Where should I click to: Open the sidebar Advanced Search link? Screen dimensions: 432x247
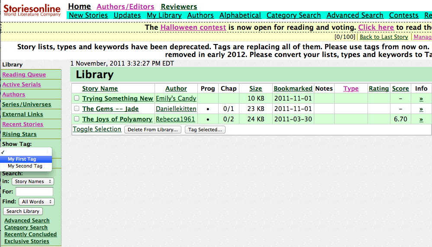pyautogui.click(x=27, y=221)
